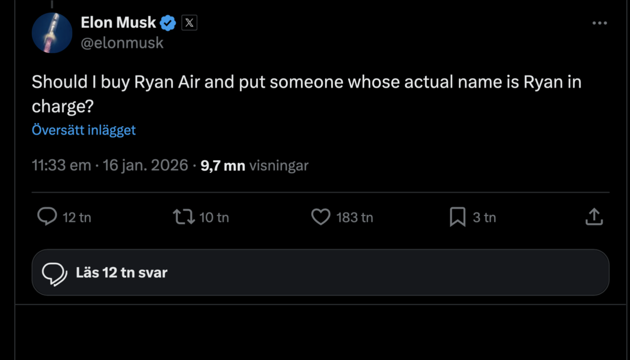This screenshot has width=630, height=360.
Task: Click the 3 tn bookmarks count
Action: [x=484, y=218]
